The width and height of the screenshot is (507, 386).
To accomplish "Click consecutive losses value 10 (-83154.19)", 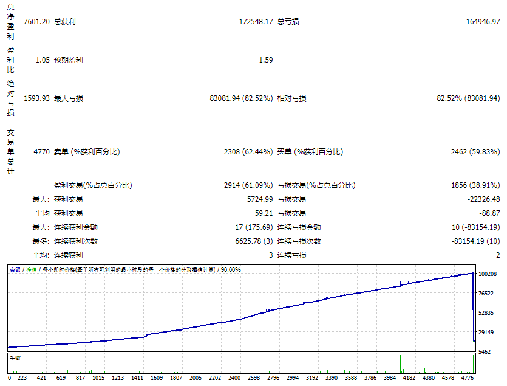I will coord(476,227).
